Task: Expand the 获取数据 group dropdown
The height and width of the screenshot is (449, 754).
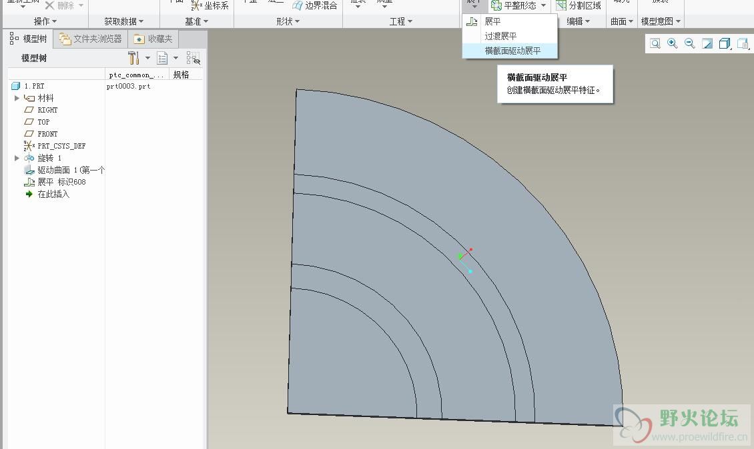Action: [x=123, y=21]
